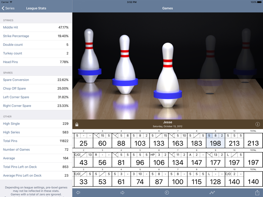
Task: Select the frame with score 103
Action: coord(140,141)
